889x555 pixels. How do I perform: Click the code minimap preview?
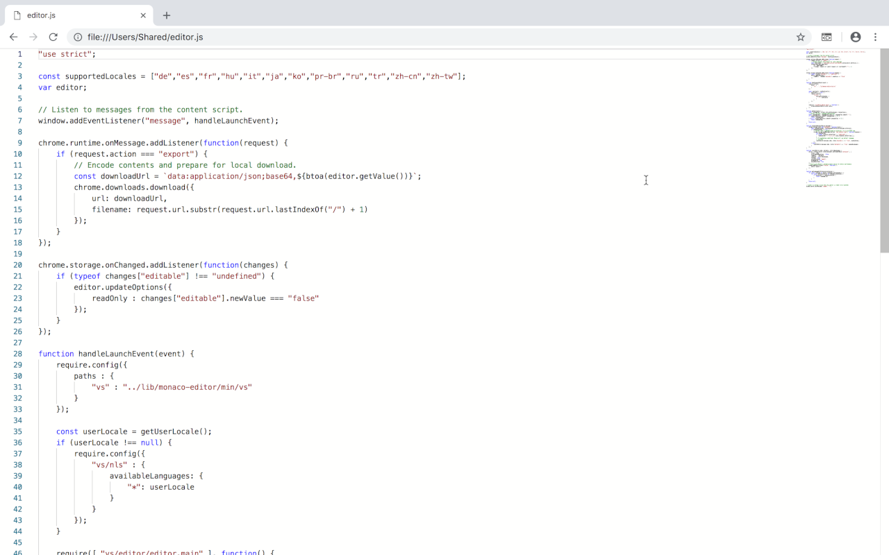(x=837, y=118)
